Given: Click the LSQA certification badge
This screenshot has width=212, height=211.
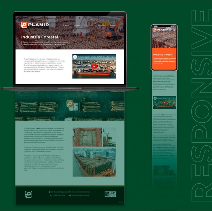Looking at the screenshot, I should tap(110, 194).
